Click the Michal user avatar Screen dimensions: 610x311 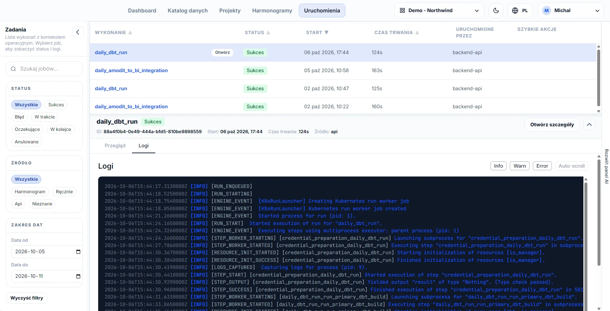(547, 10)
